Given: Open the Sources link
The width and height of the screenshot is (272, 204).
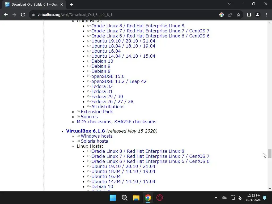Looking at the screenshot, I should [x=89, y=117].
